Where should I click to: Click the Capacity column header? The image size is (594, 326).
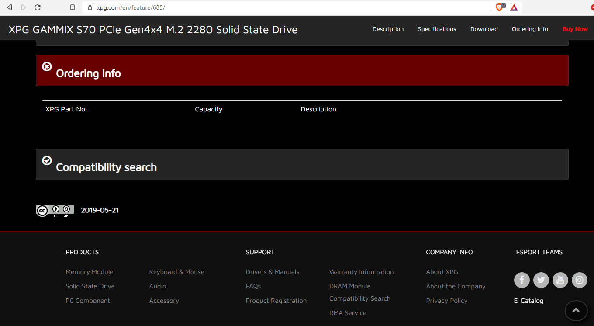[x=208, y=109]
